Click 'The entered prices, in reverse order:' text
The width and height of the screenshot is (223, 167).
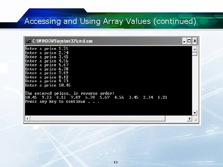(x=70, y=93)
